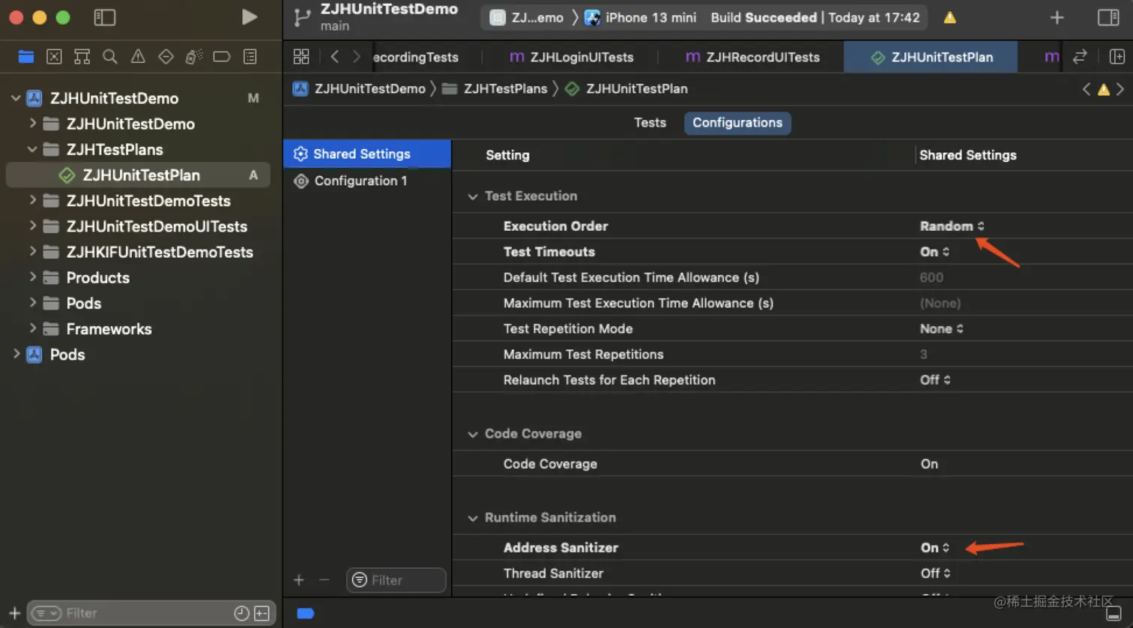Open the Project navigator folder icon

point(26,56)
